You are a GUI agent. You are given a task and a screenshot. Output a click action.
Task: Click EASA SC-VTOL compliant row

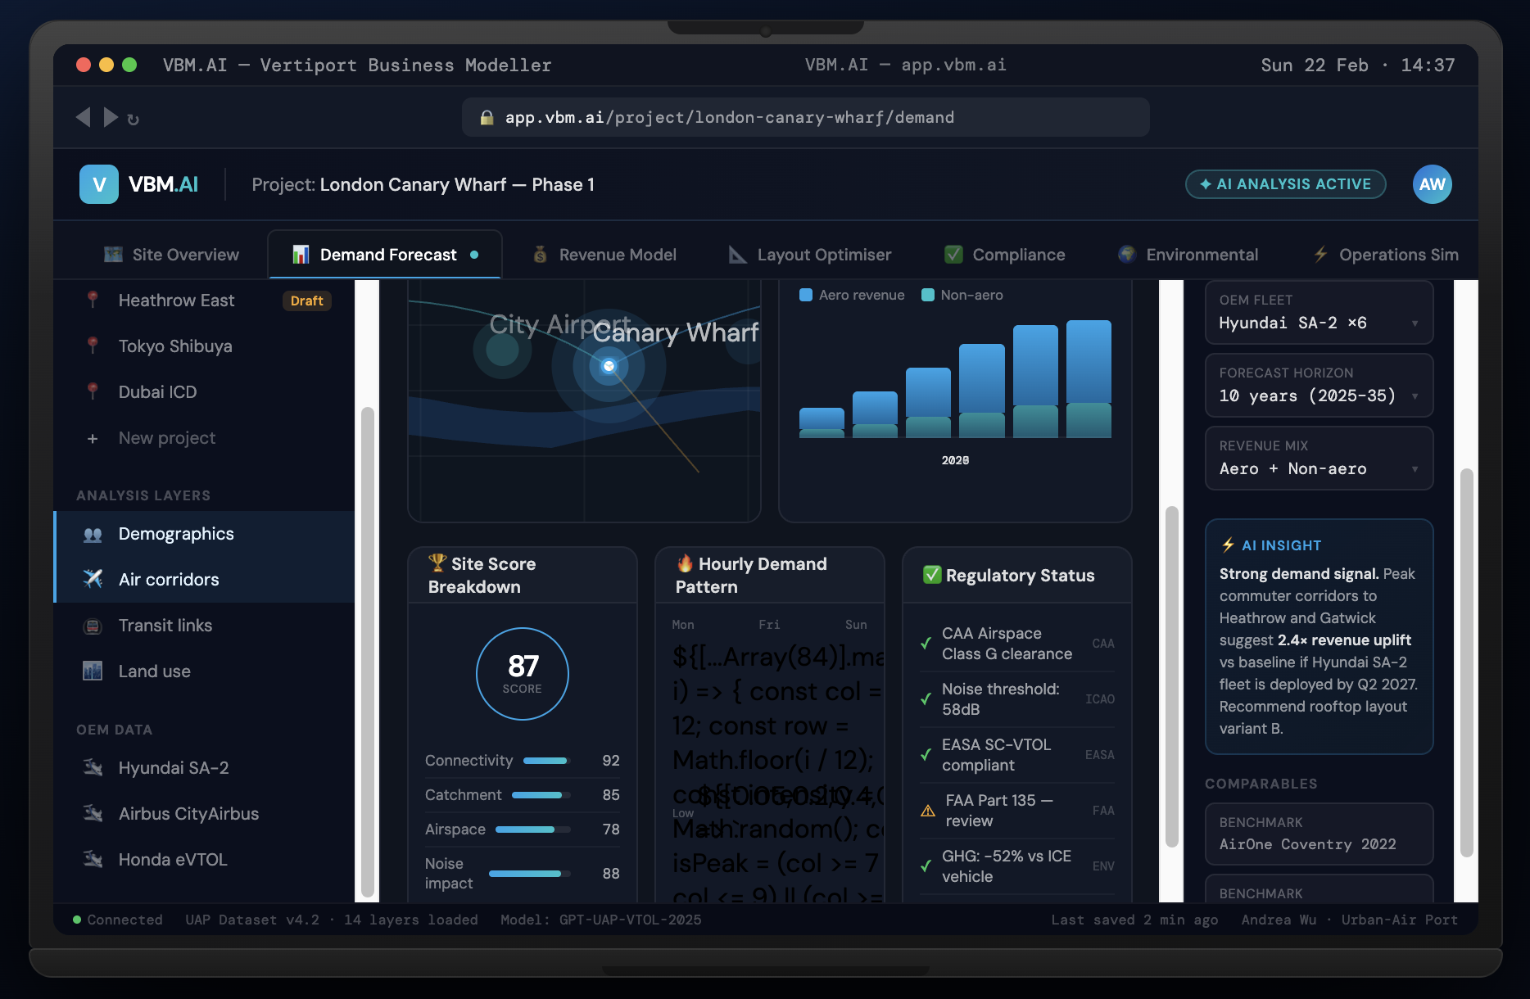tap(1017, 755)
